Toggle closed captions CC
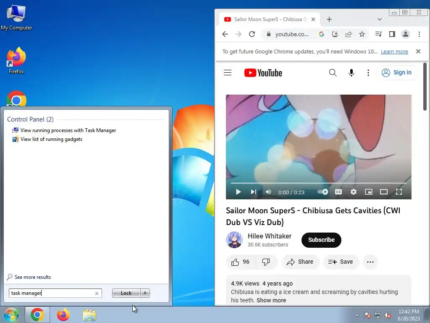Image resolution: width=430 pixels, height=323 pixels. pyautogui.click(x=338, y=192)
